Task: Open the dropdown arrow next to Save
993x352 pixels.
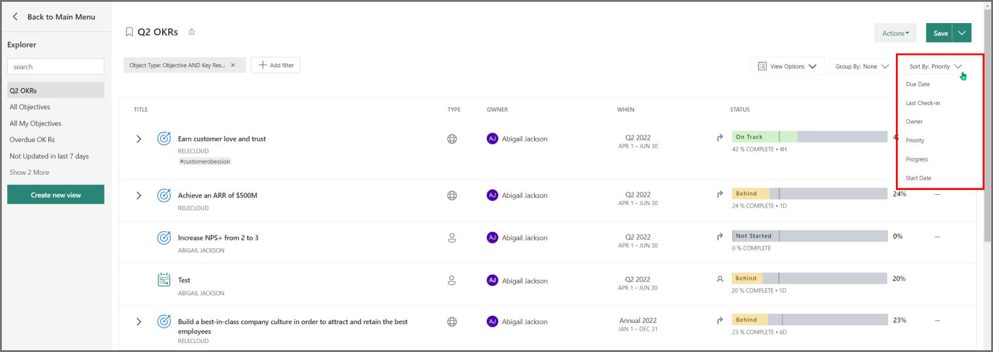Action: click(962, 33)
